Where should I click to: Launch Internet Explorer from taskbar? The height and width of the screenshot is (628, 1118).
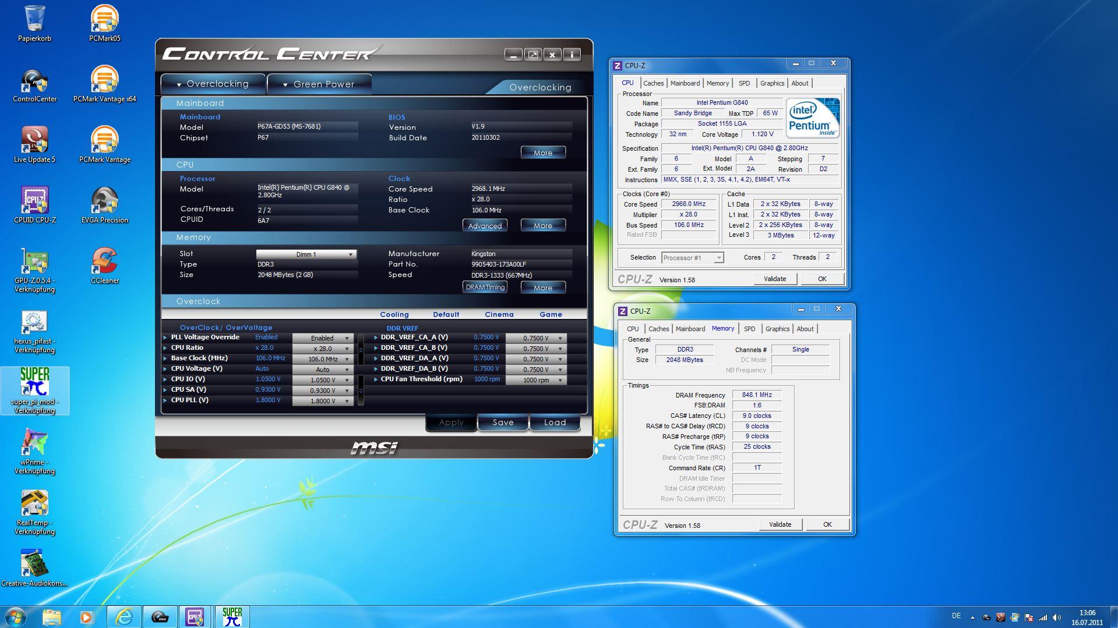124,617
